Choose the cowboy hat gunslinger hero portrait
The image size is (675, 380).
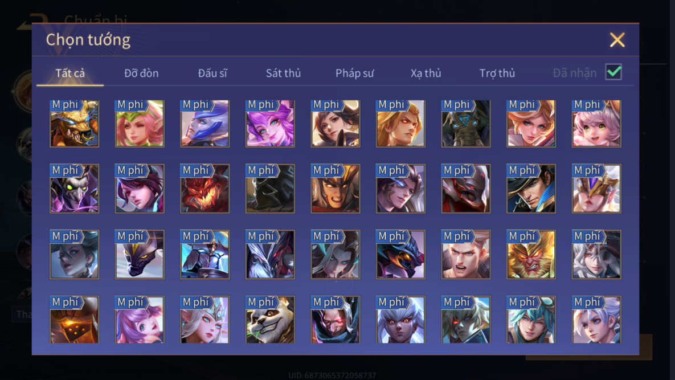(531, 189)
